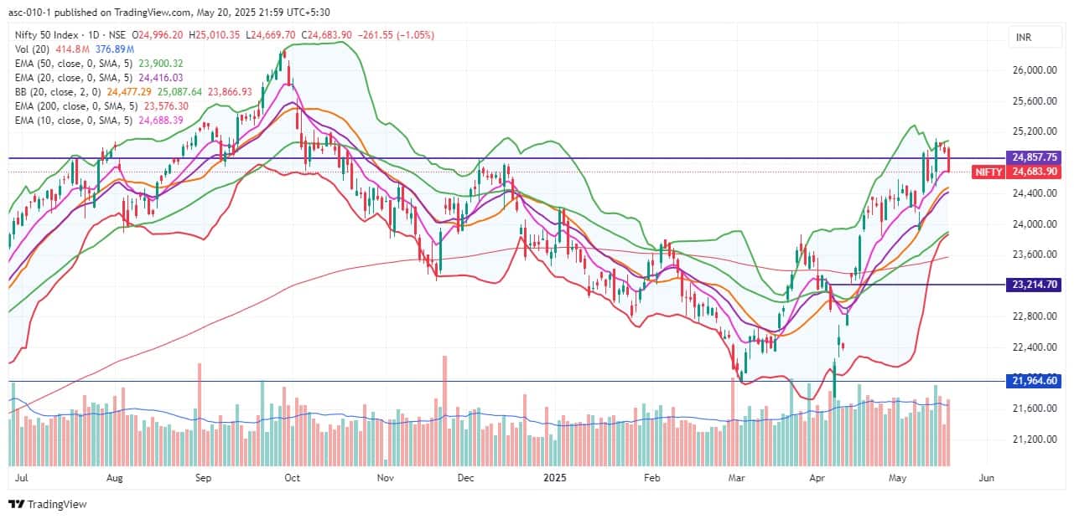The height and width of the screenshot is (519, 1074).
Task: Click the Nov label on time axis
Action: 385,478
